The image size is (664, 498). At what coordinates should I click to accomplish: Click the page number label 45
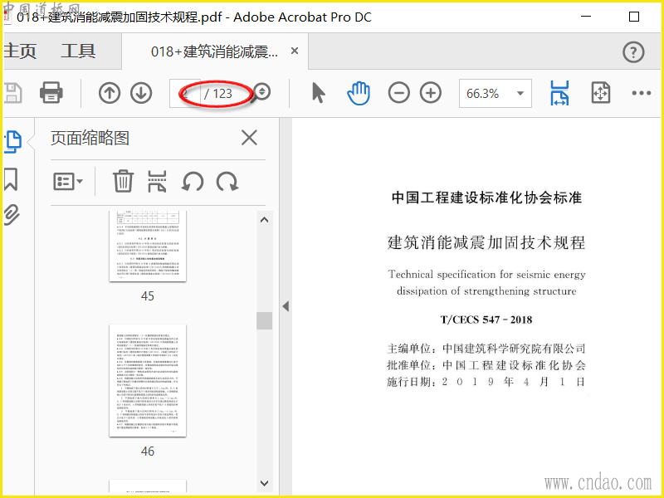148,296
